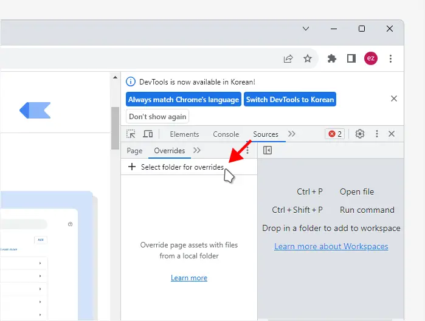
Task: Show more DevTools tabs chevron
Action: pos(292,134)
